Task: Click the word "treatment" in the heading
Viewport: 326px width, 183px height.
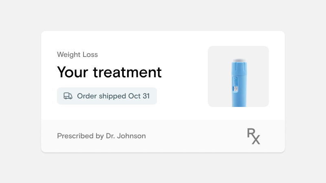Action: pos(127,72)
